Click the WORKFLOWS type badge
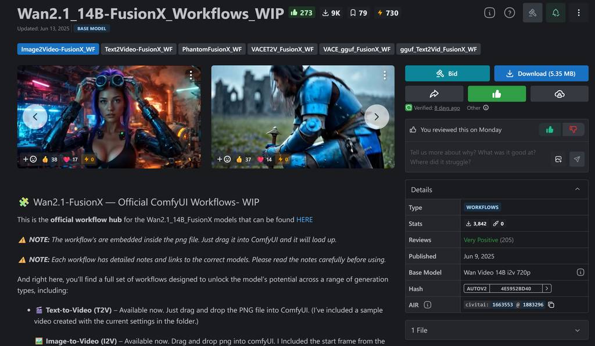 [482, 208]
